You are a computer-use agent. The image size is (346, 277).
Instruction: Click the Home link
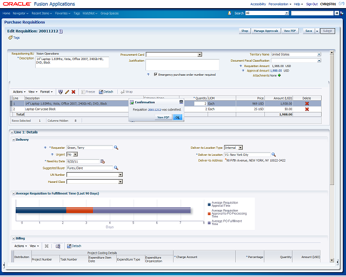[6, 14]
